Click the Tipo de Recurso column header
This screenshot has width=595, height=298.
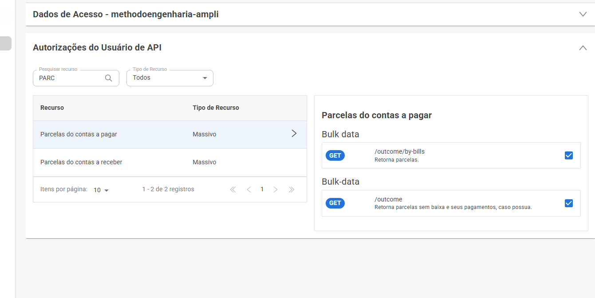coord(216,108)
